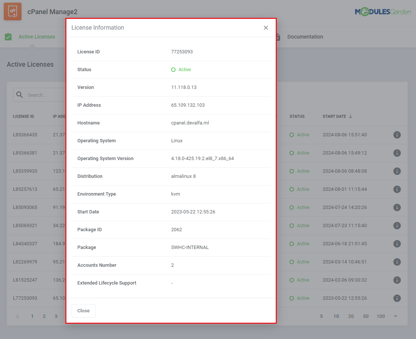Screen dimensions: 416x339
Task: Click start date 2024-08-06 15:51:40
Action: click(345, 135)
